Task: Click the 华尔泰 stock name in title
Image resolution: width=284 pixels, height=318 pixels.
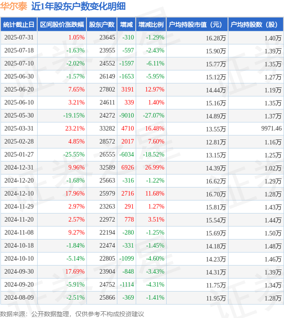Action: [x=13, y=6]
